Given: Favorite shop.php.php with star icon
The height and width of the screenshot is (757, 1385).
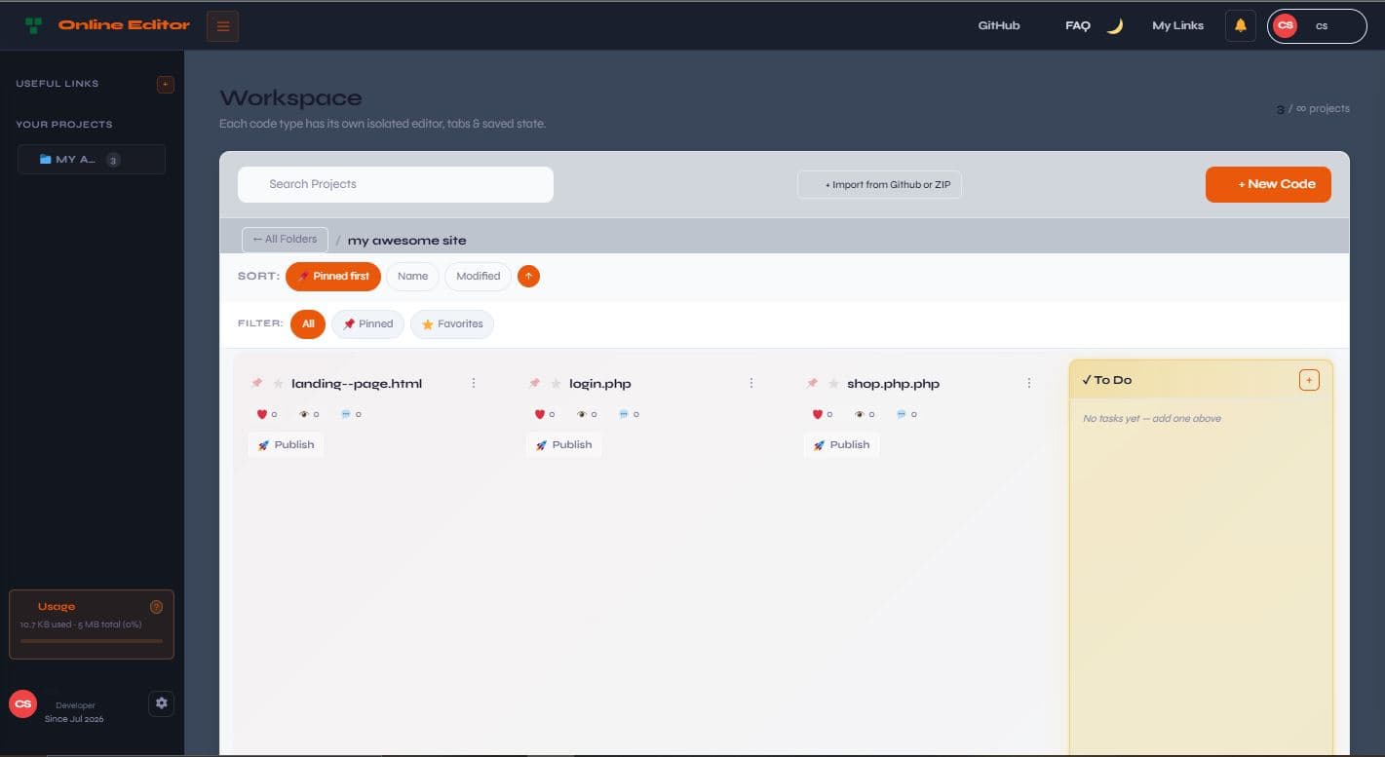Looking at the screenshot, I should click(x=833, y=384).
